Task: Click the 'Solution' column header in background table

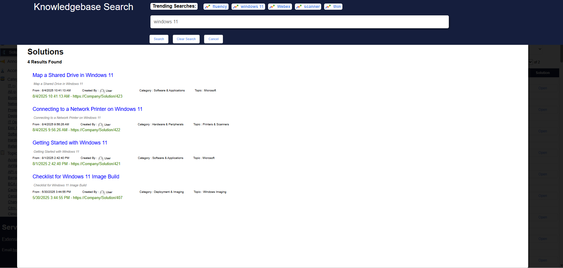Action: pyautogui.click(x=543, y=73)
